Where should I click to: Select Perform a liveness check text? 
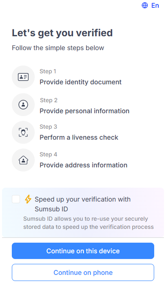pos(79,138)
